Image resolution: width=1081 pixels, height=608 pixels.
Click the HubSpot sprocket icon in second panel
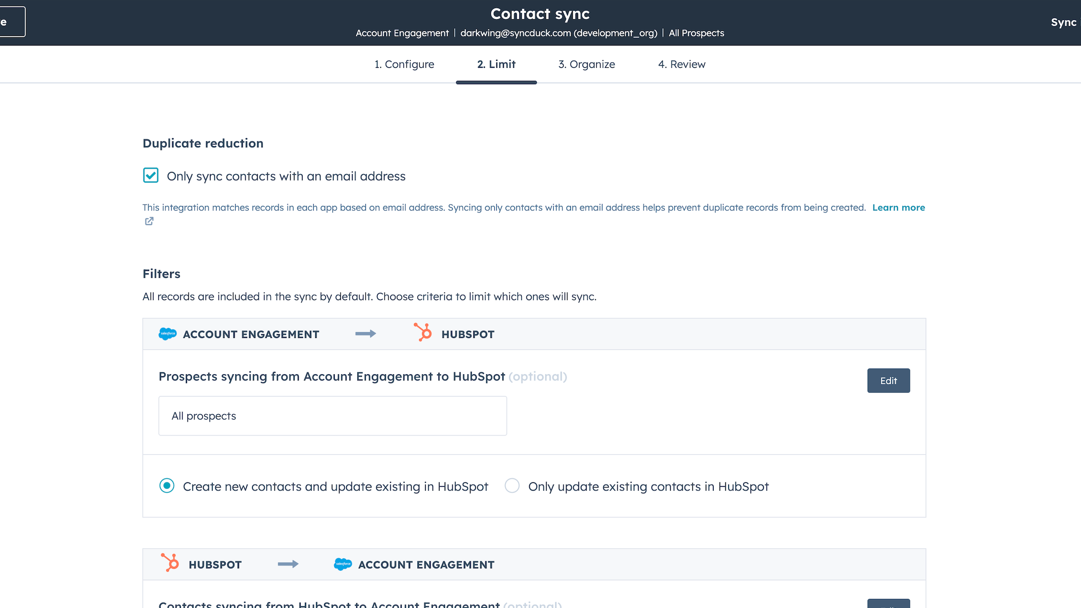click(170, 563)
